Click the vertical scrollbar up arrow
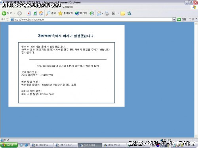The image size is (198, 148). click(x=196, y=24)
